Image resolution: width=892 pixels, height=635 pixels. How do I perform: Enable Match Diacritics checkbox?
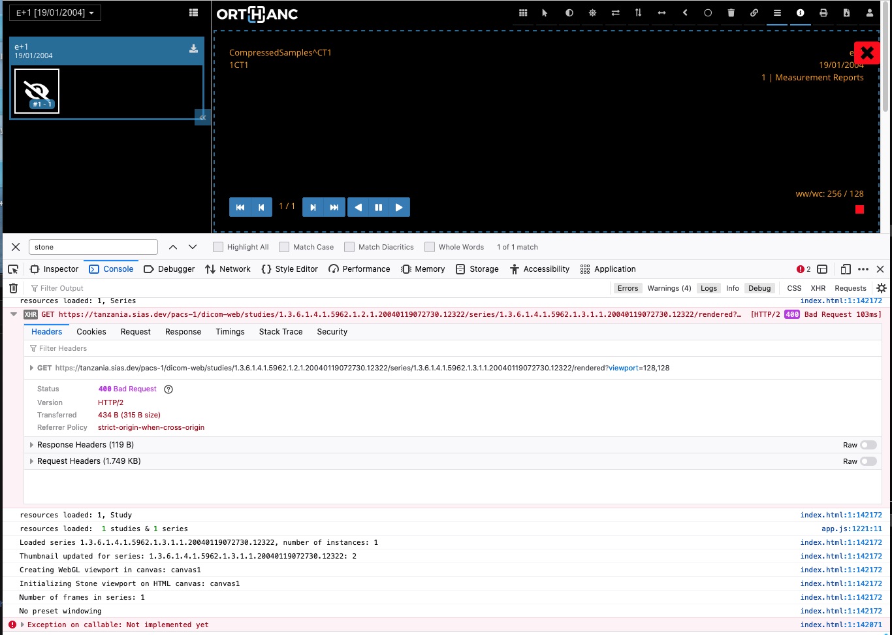click(x=349, y=247)
